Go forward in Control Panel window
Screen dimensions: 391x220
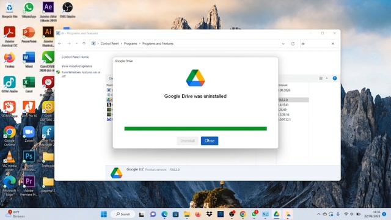tap(69, 43)
